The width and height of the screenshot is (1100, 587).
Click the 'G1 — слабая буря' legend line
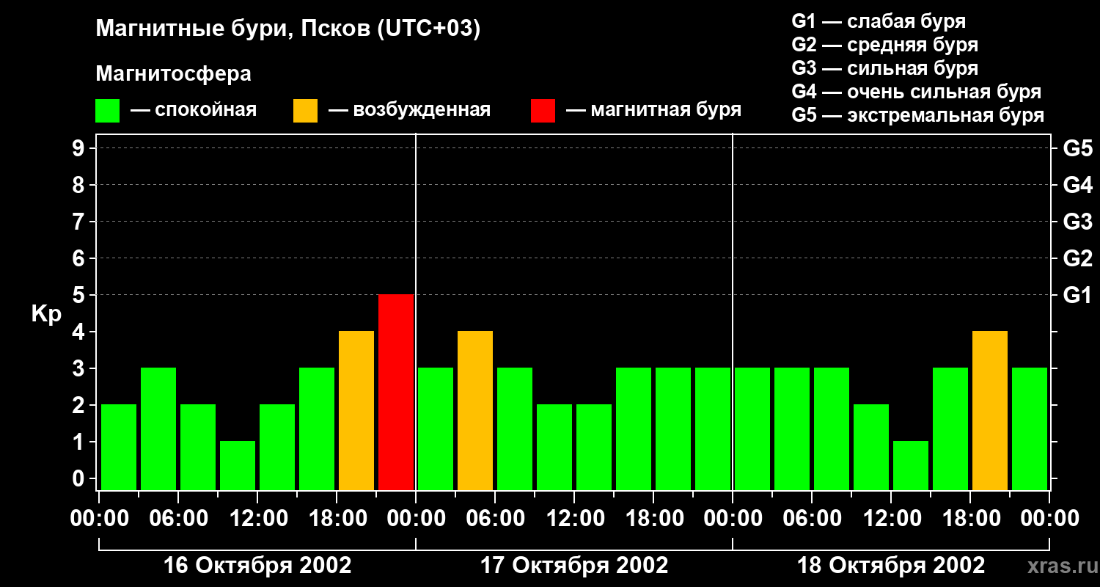pyautogui.click(x=879, y=21)
